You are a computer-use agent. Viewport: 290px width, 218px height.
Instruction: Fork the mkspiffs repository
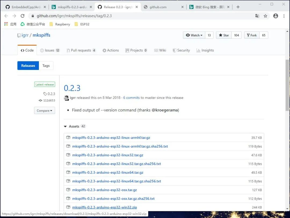coord(252,35)
